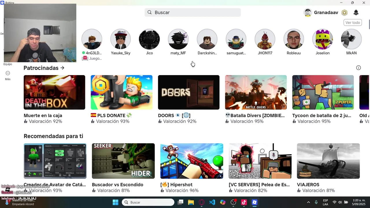Open Creador de Avatar de Catá... thumbnail
The width and height of the screenshot is (370, 208).
point(55,161)
